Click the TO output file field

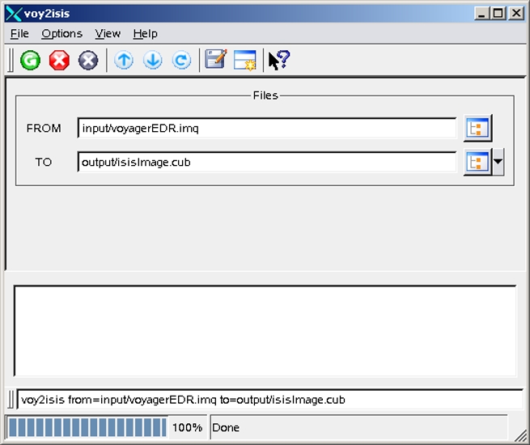click(x=267, y=162)
